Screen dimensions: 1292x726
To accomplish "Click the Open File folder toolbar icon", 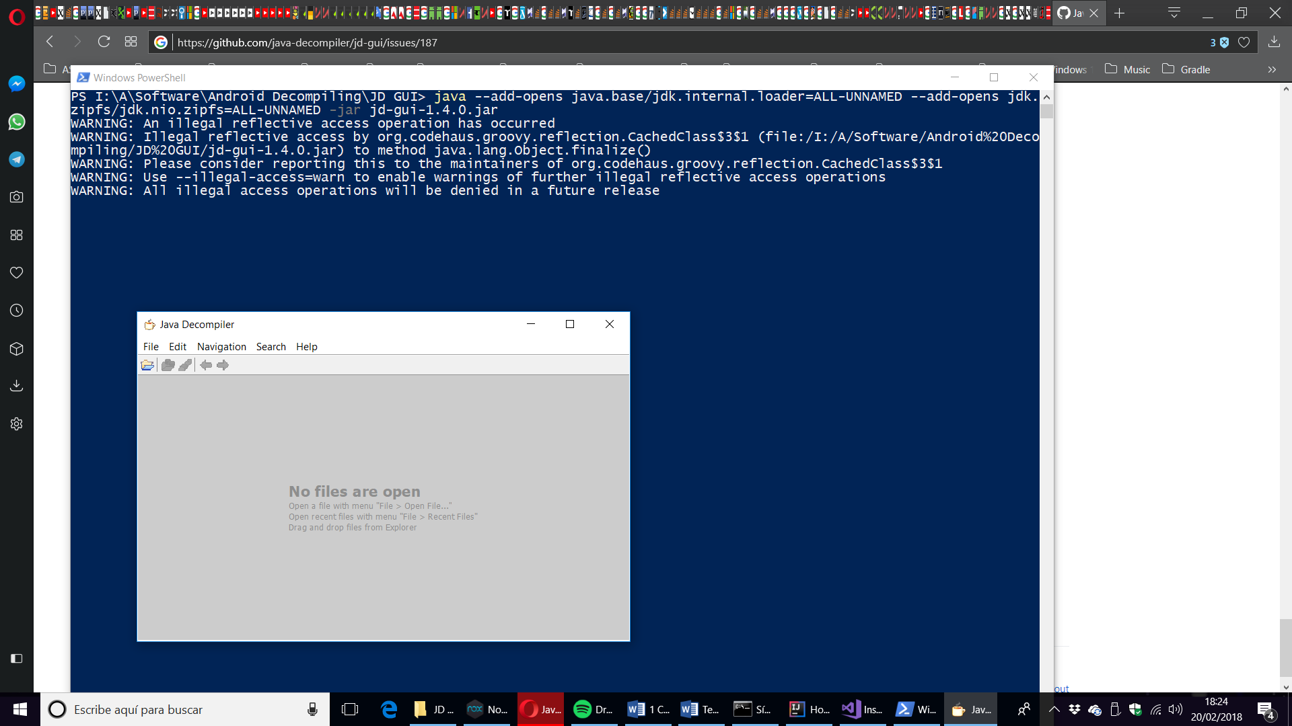I will (x=147, y=365).
